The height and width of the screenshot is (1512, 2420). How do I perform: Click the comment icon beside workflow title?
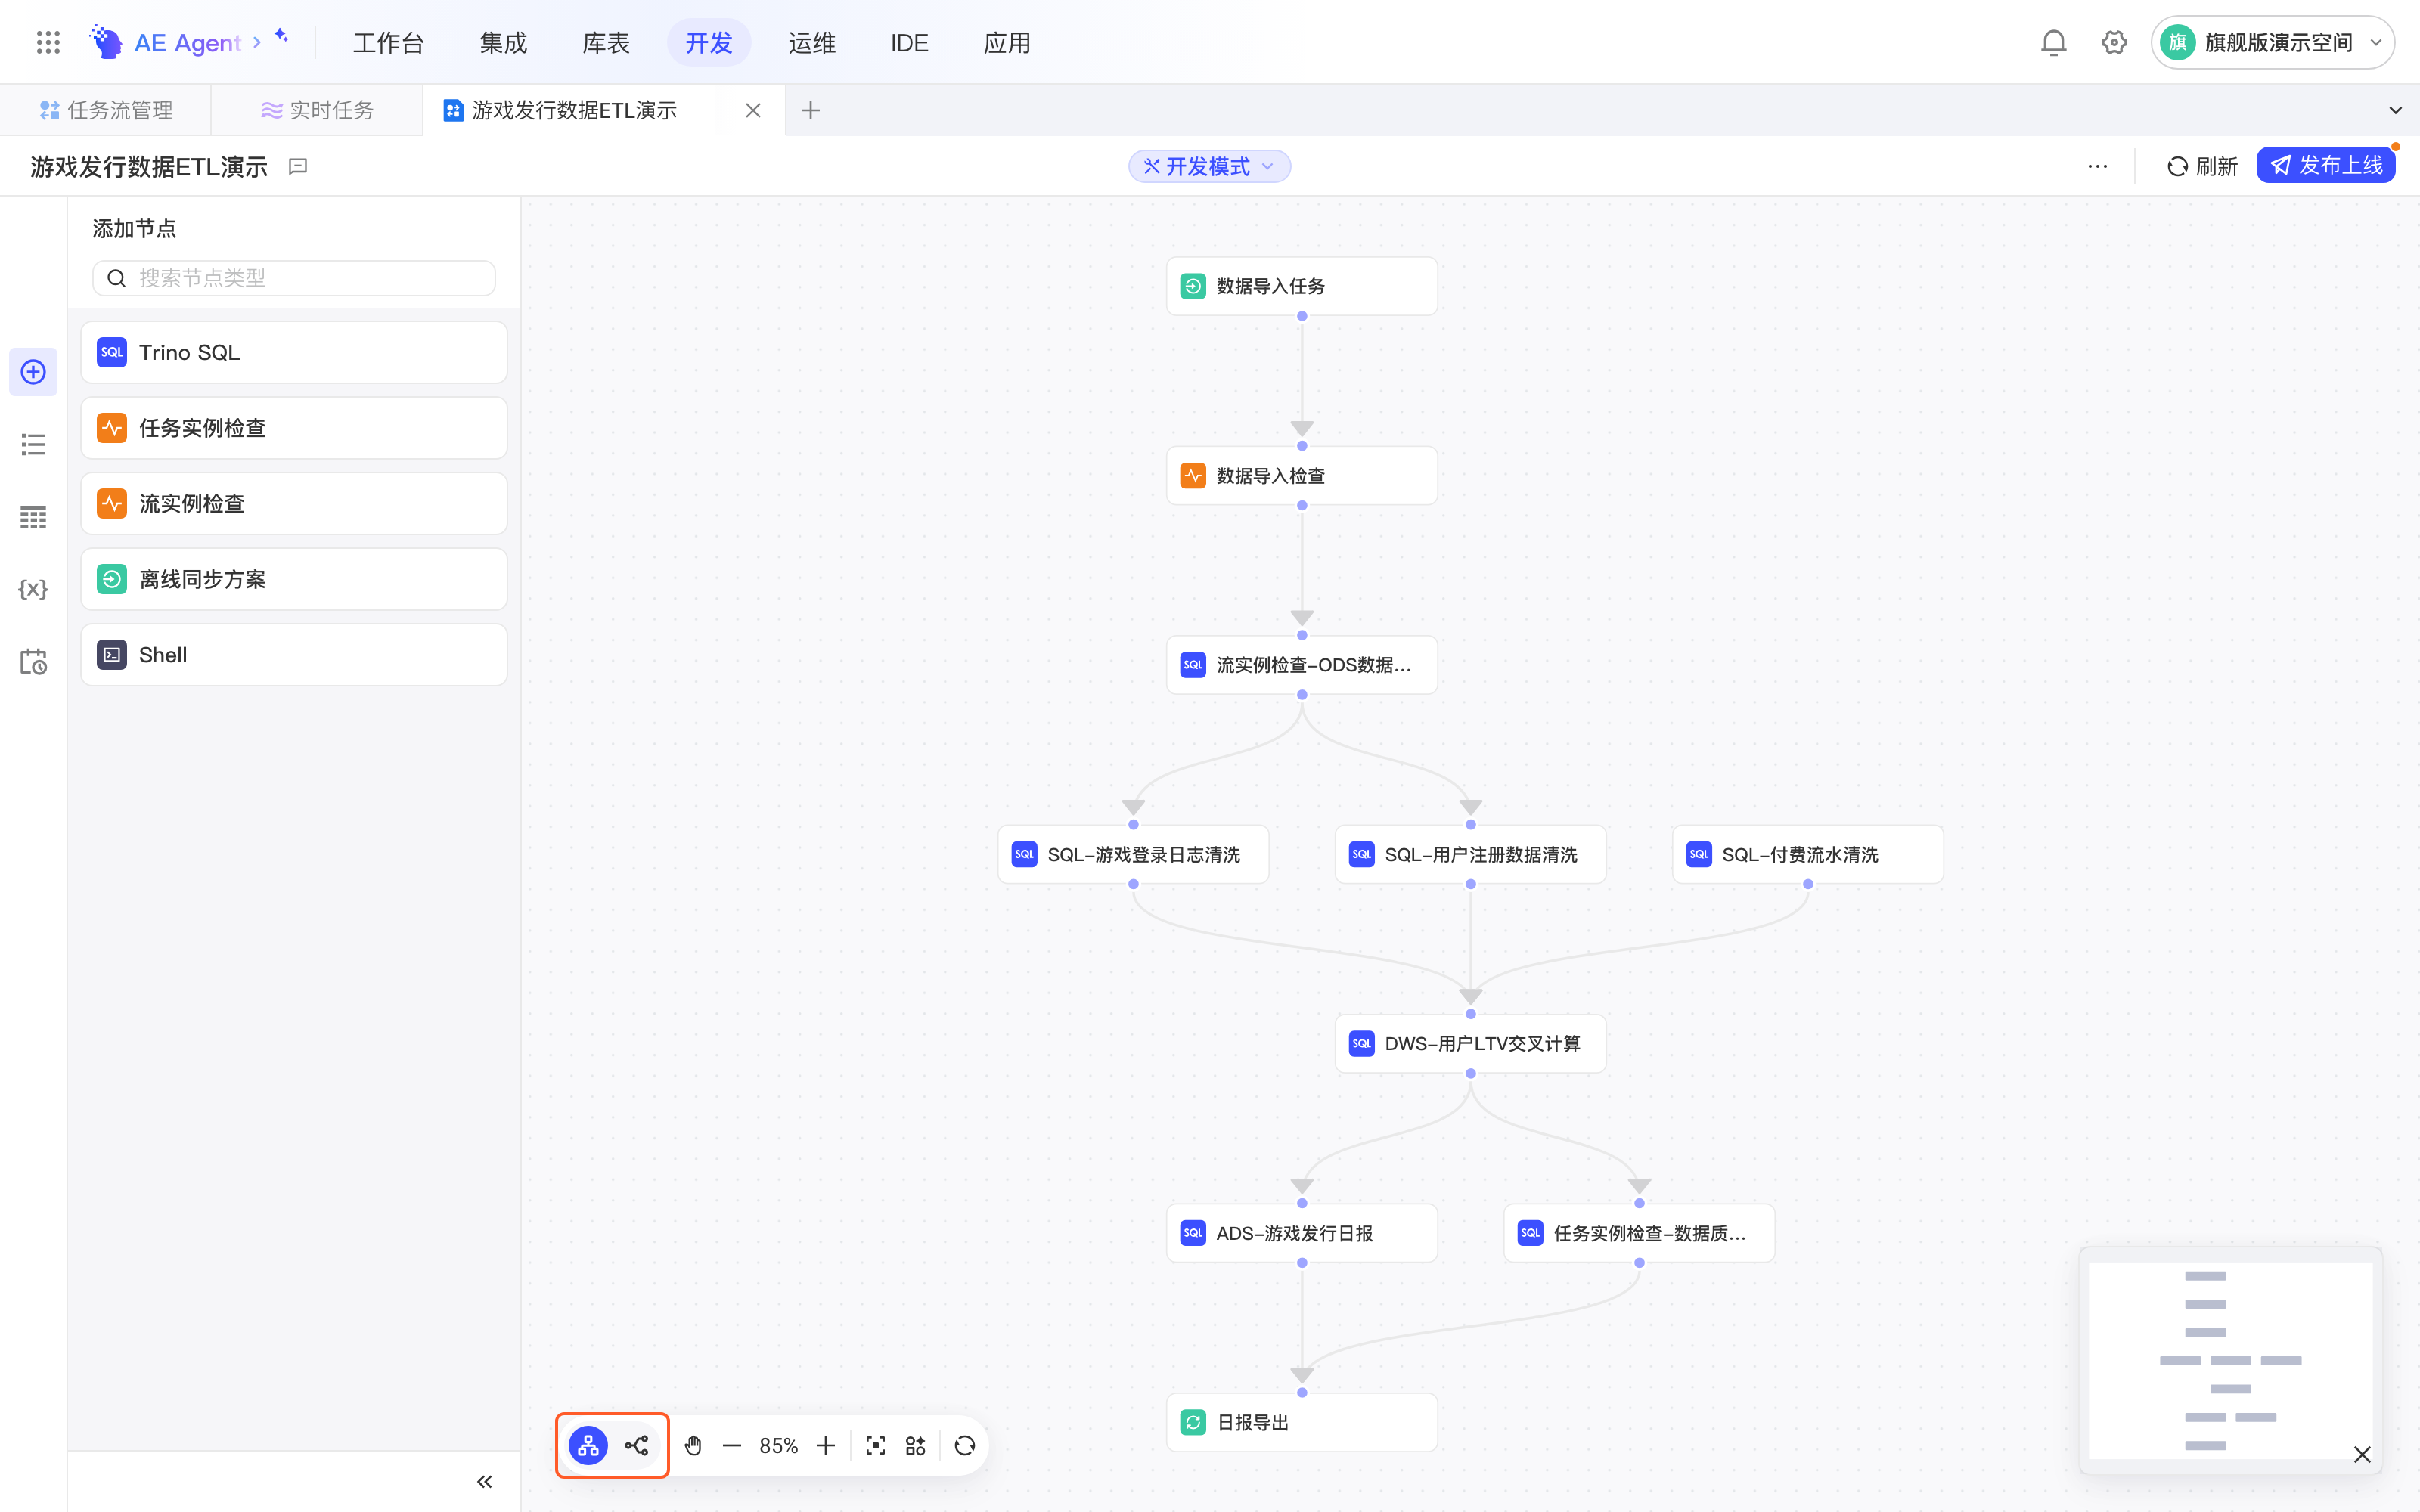(x=298, y=166)
